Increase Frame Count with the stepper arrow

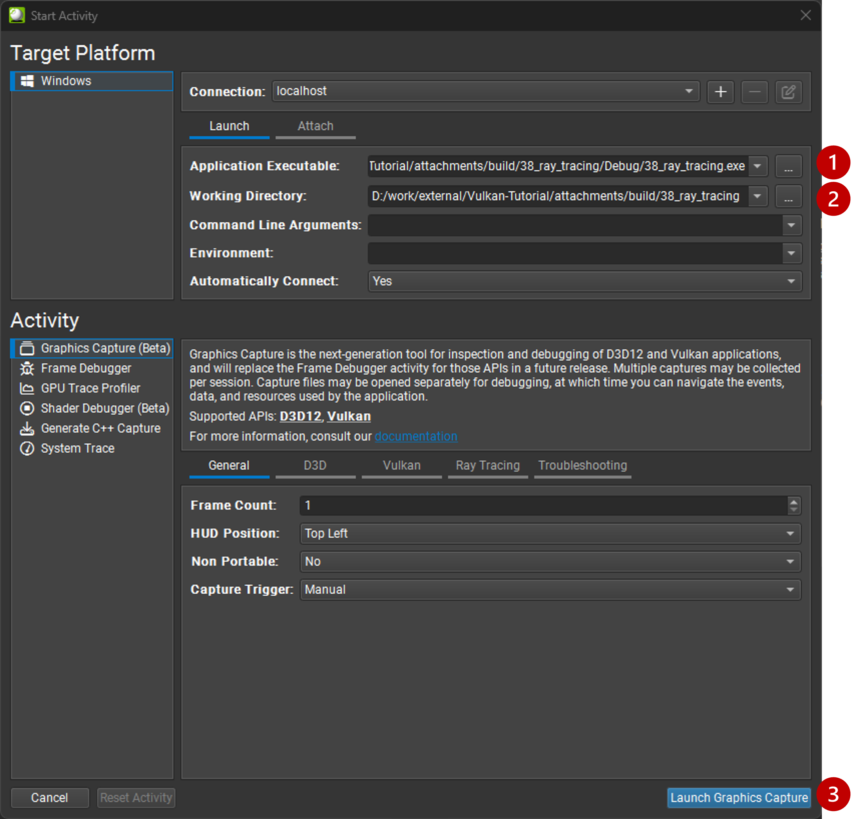tap(793, 502)
